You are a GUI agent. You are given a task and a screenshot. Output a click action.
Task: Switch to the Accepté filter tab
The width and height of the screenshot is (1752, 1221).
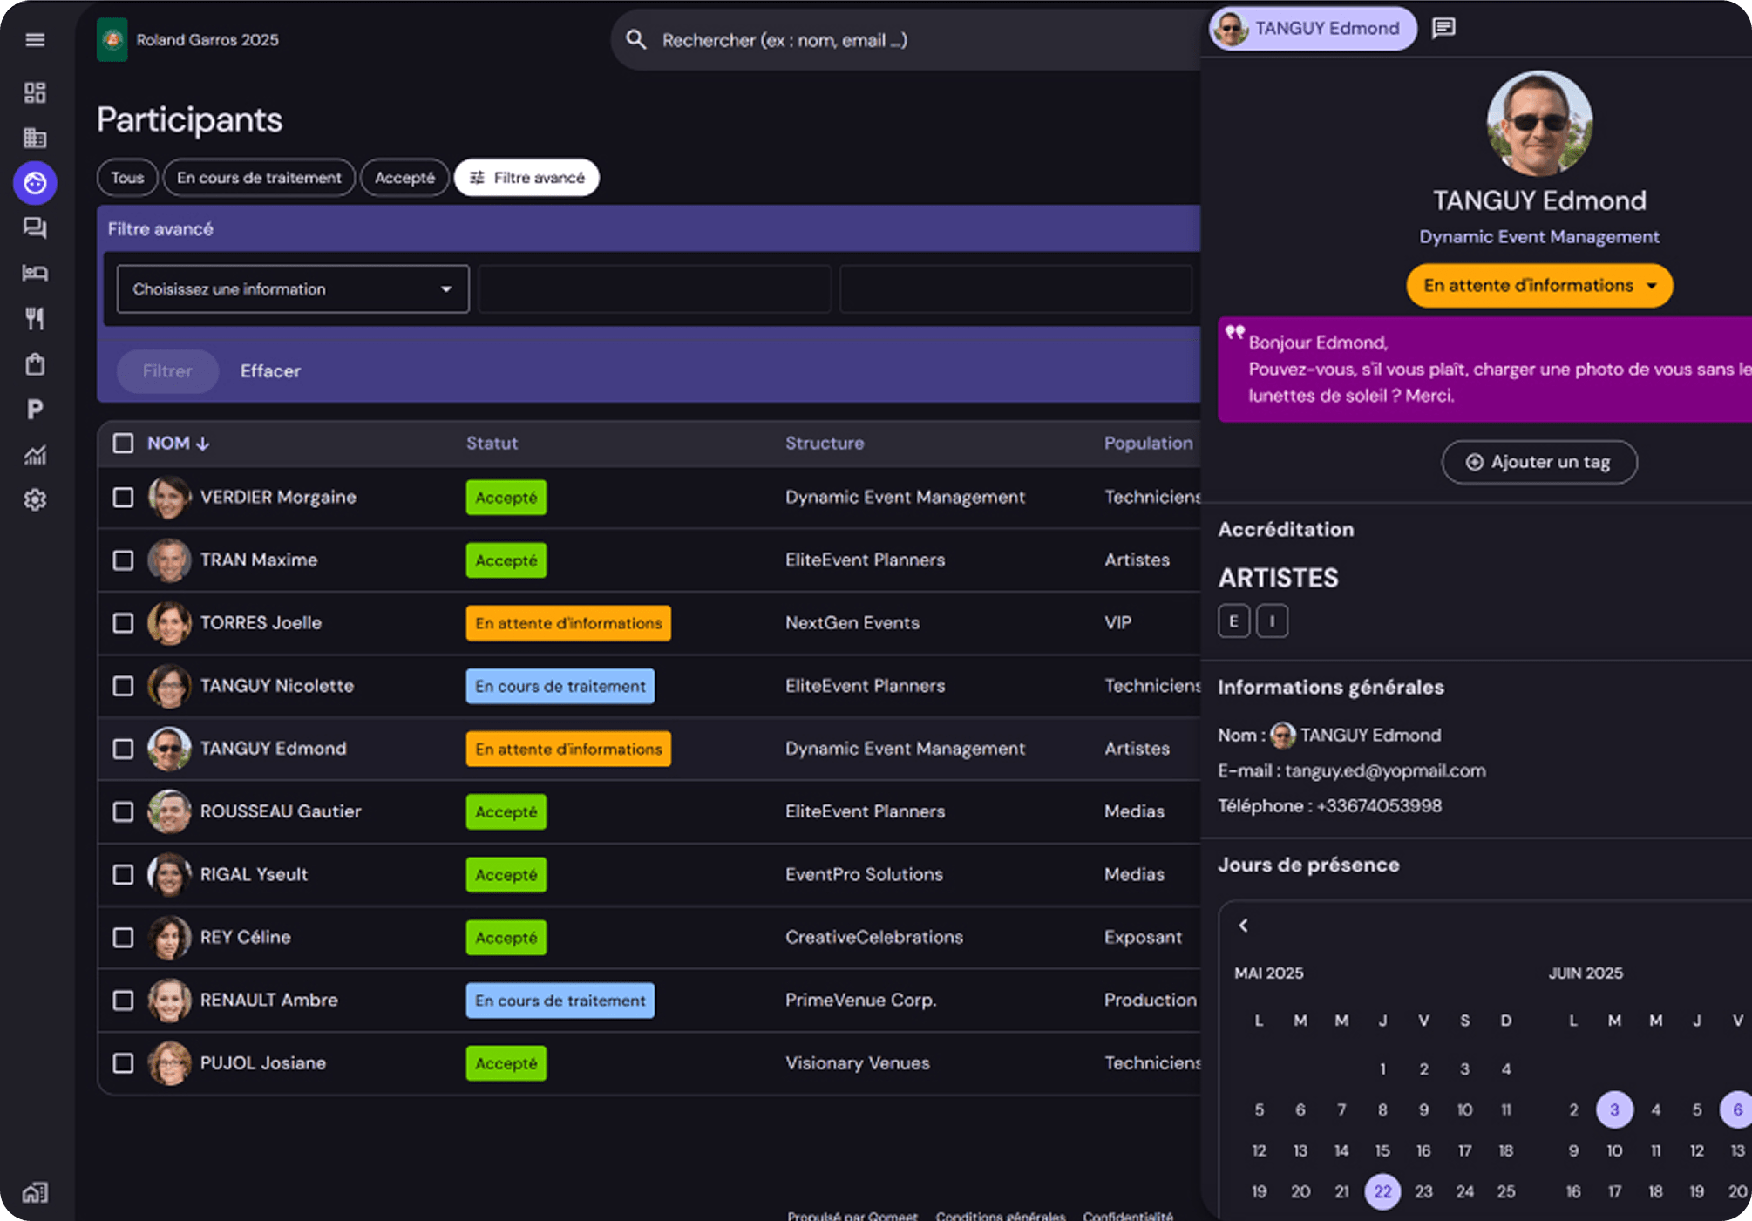(x=404, y=177)
